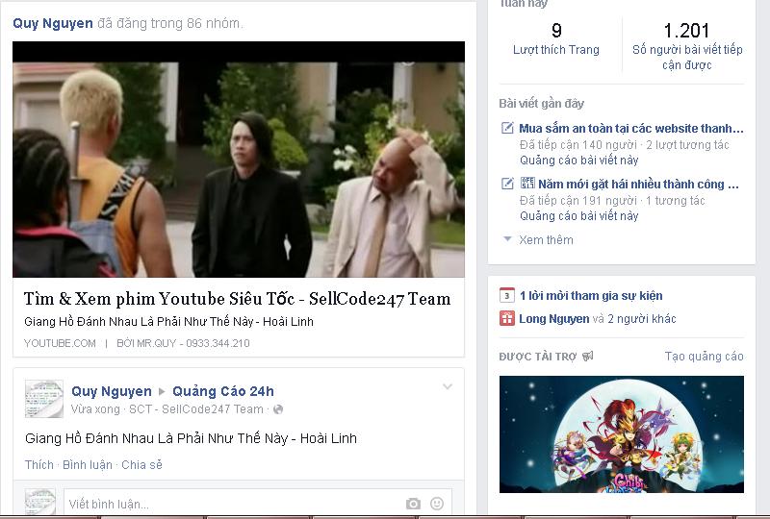This screenshot has height=519, width=770.
Task: Click the edit icon beside 'Mua sắm an toàn'
Action: (507, 128)
